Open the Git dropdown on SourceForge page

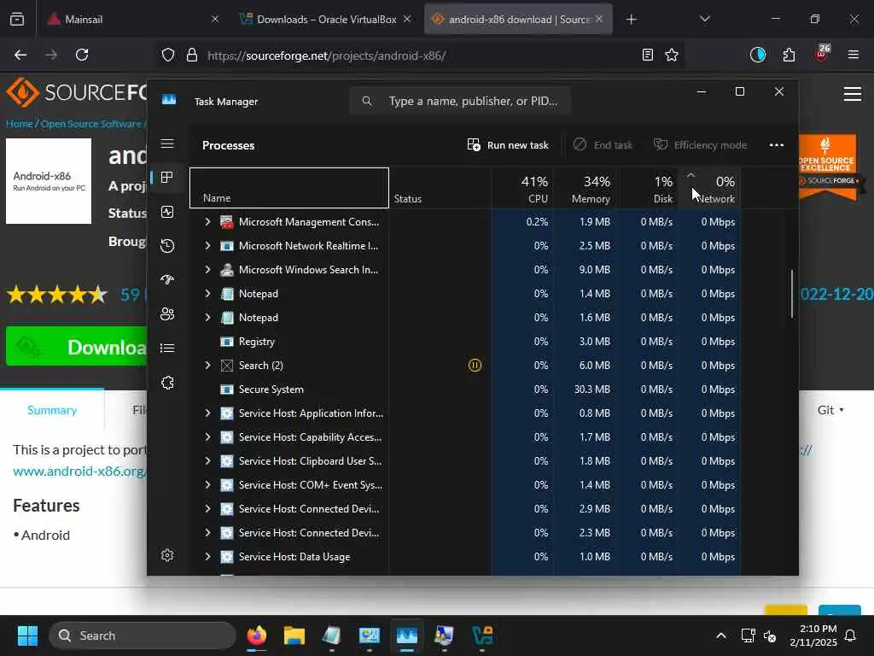pyautogui.click(x=830, y=410)
